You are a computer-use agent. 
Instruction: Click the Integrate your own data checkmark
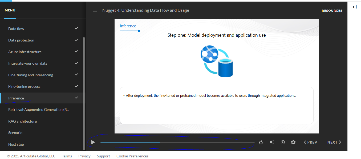76,63
